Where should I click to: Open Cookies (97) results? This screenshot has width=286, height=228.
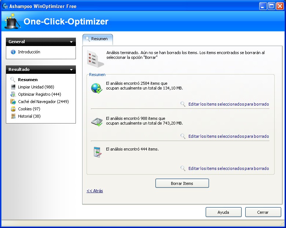point(29,109)
